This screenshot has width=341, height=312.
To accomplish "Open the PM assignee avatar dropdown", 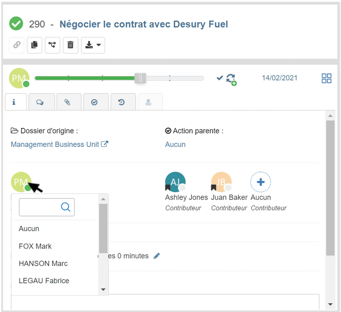I will [21, 182].
